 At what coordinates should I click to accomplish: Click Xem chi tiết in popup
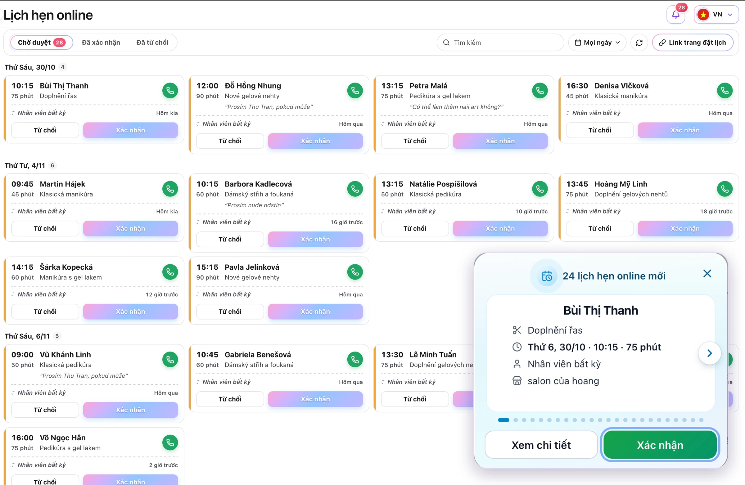(541, 445)
